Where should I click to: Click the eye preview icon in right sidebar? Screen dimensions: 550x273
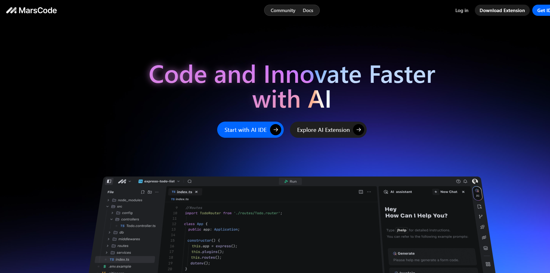tap(484, 237)
